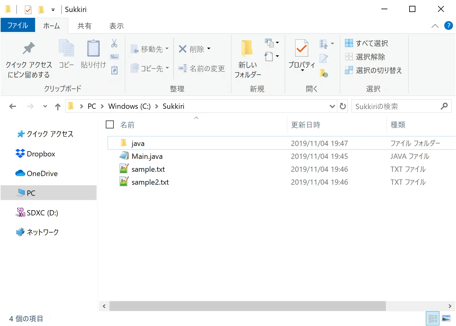Click the Paste clipboard icon
The image size is (456, 326).
tap(93, 48)
